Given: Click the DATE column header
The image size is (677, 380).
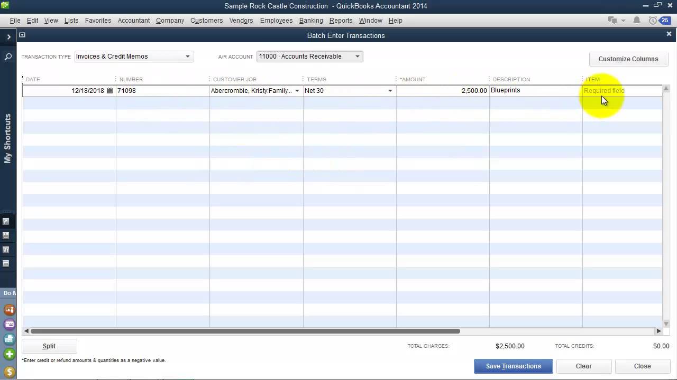Looking at the screenshot, I should coord(33,79).
